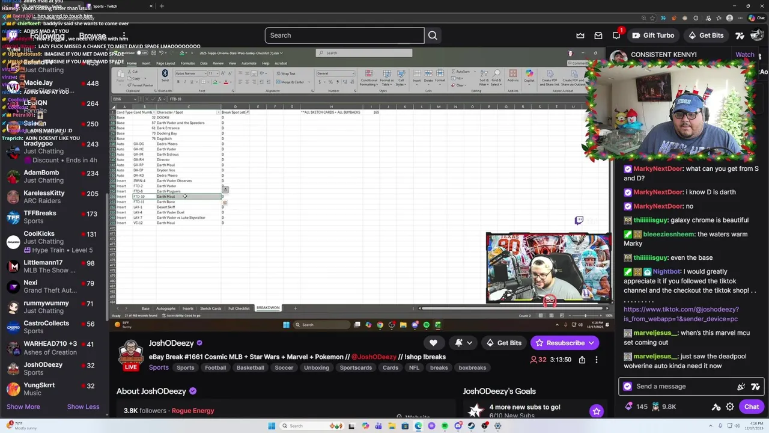Open the Excel Automate tab
This screenshot has width=769, height=433.
[249, 63]
